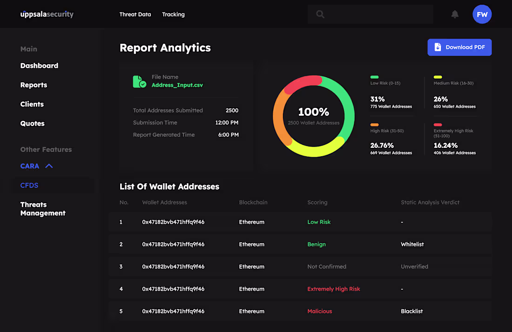
Task: Open the FW profile avatar menu
Action: pos(482,14)
